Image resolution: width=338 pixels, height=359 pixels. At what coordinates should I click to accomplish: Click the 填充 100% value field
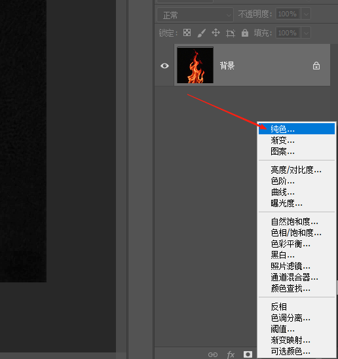[288, 33]
